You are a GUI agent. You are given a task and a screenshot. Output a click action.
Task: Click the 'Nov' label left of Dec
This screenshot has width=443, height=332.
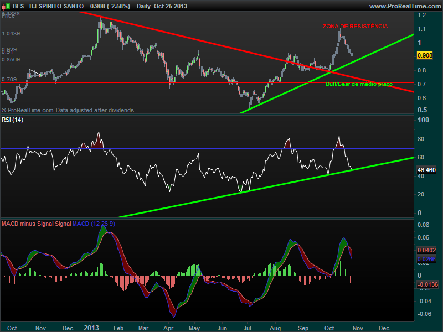[40, 328]
